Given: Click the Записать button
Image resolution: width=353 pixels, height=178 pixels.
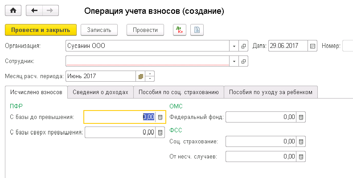Looking at the screenshot, I should (x=102, y=30).
